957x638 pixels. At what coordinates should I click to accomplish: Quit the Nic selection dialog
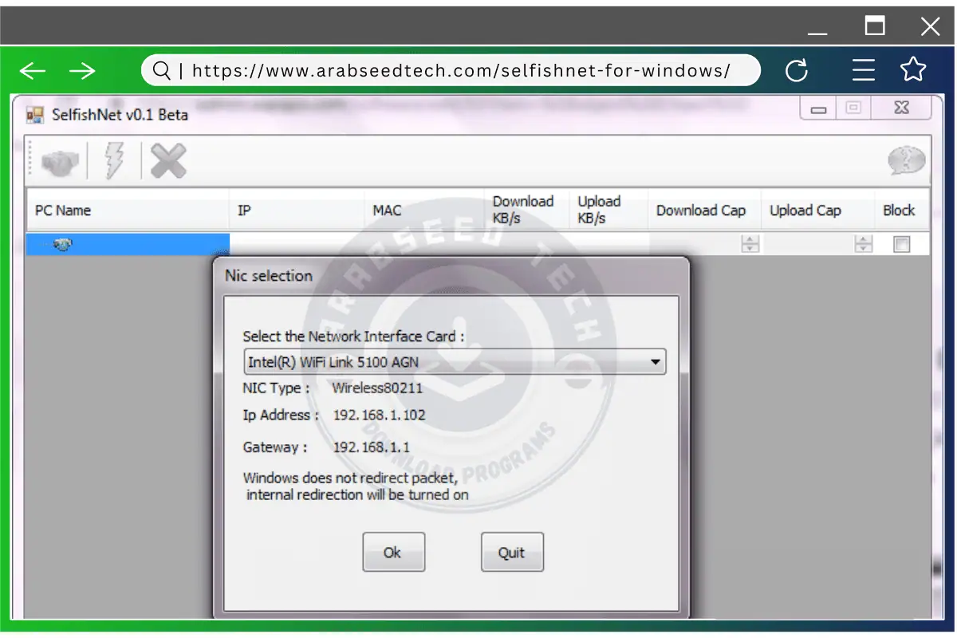coord(512,551)
